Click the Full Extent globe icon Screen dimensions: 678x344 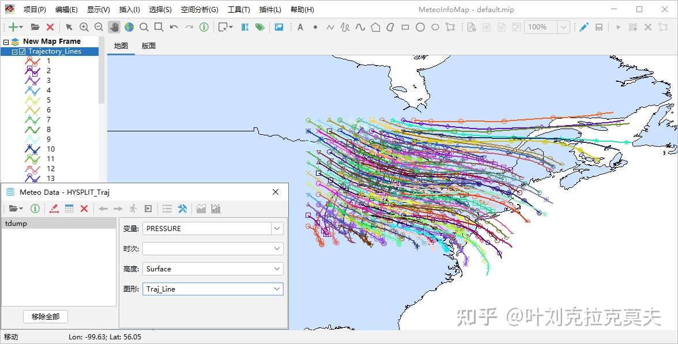[128, 27]
